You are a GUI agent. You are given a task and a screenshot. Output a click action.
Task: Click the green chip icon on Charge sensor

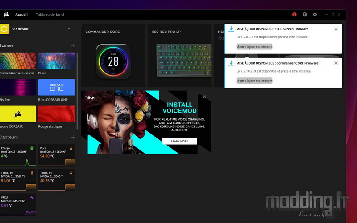tap(32, 148)
